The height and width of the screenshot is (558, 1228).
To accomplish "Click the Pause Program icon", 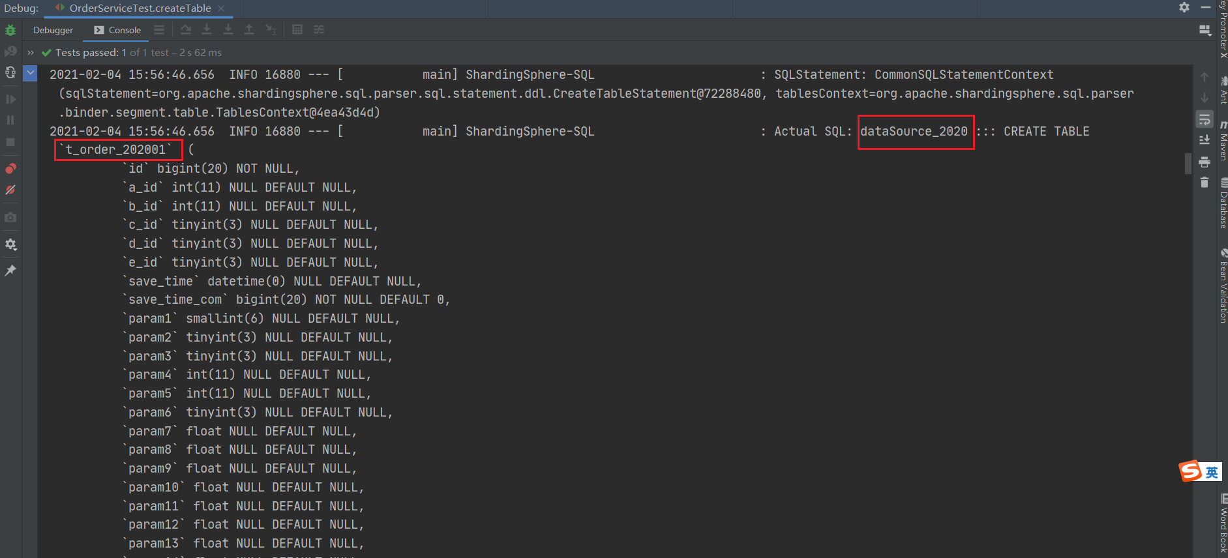I will coord(10,120).
